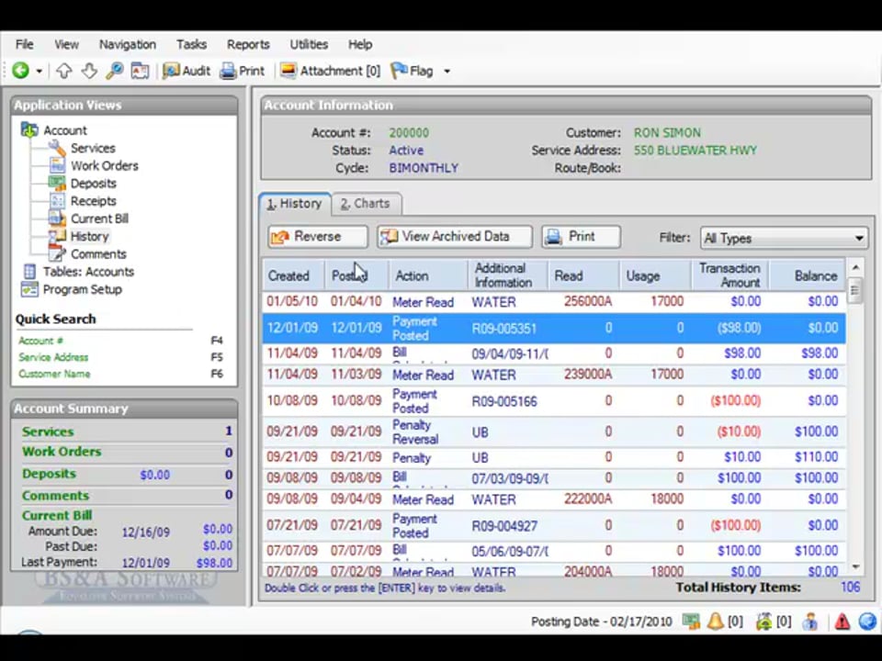882x661 pixels.
Task: Click the Reverse button
Action: pyautogui.click(x=318, y=237)
